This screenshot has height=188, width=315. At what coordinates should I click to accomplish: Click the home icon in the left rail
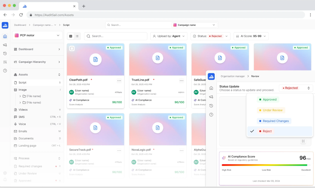point(5,36)
